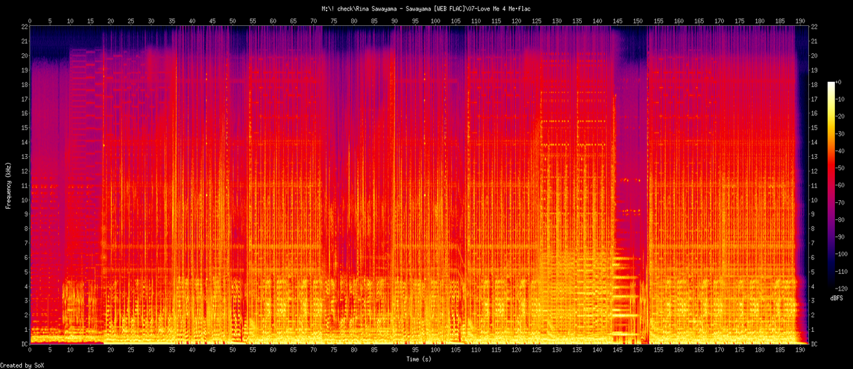Click the '100' tick on the bottom time axis
Image resolution: width=853 pixels, height=369 pixels.
click(x=435, y=349)
